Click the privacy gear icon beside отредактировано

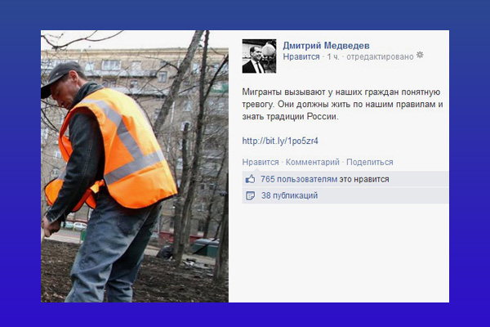pyautogui.click(x=420, y=56)
